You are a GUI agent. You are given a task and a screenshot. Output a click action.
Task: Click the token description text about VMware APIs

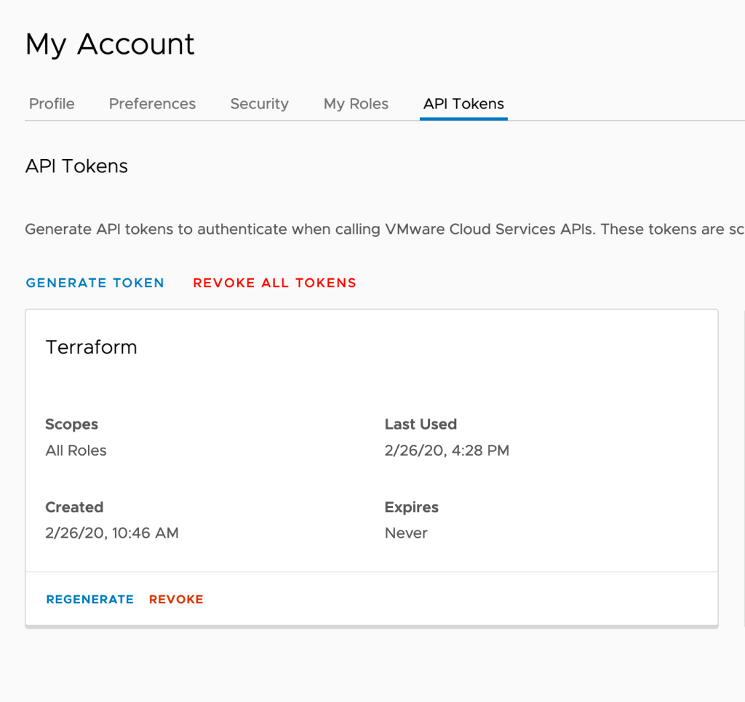point(384,230)
